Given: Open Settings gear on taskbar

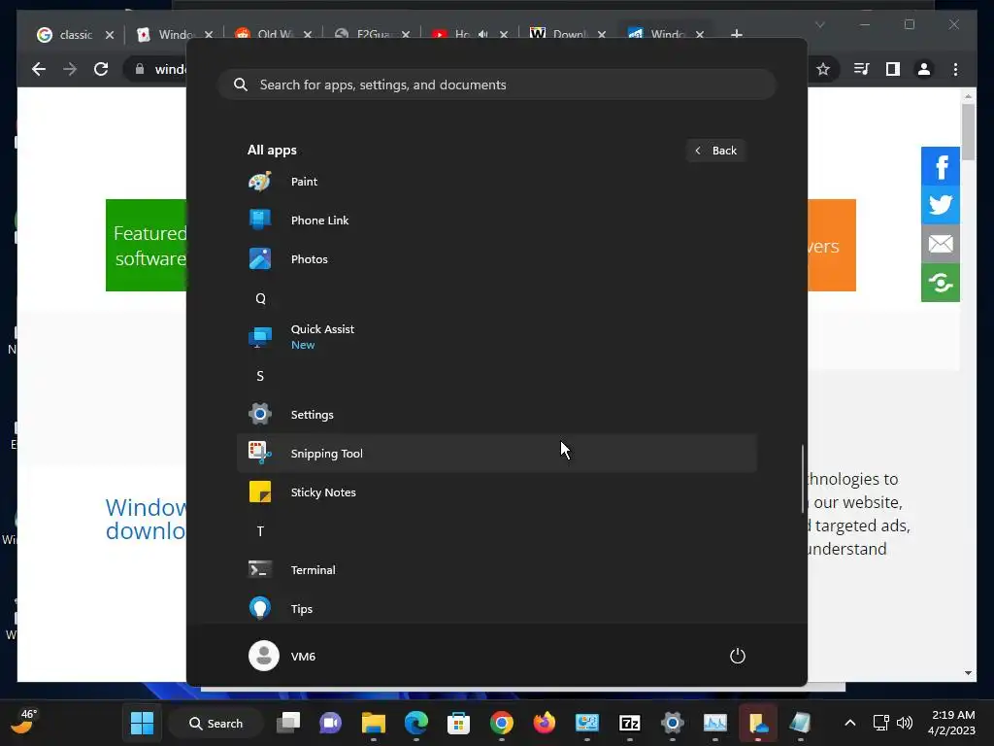Looking at the screenshot, I should click(x=672, y=723).
